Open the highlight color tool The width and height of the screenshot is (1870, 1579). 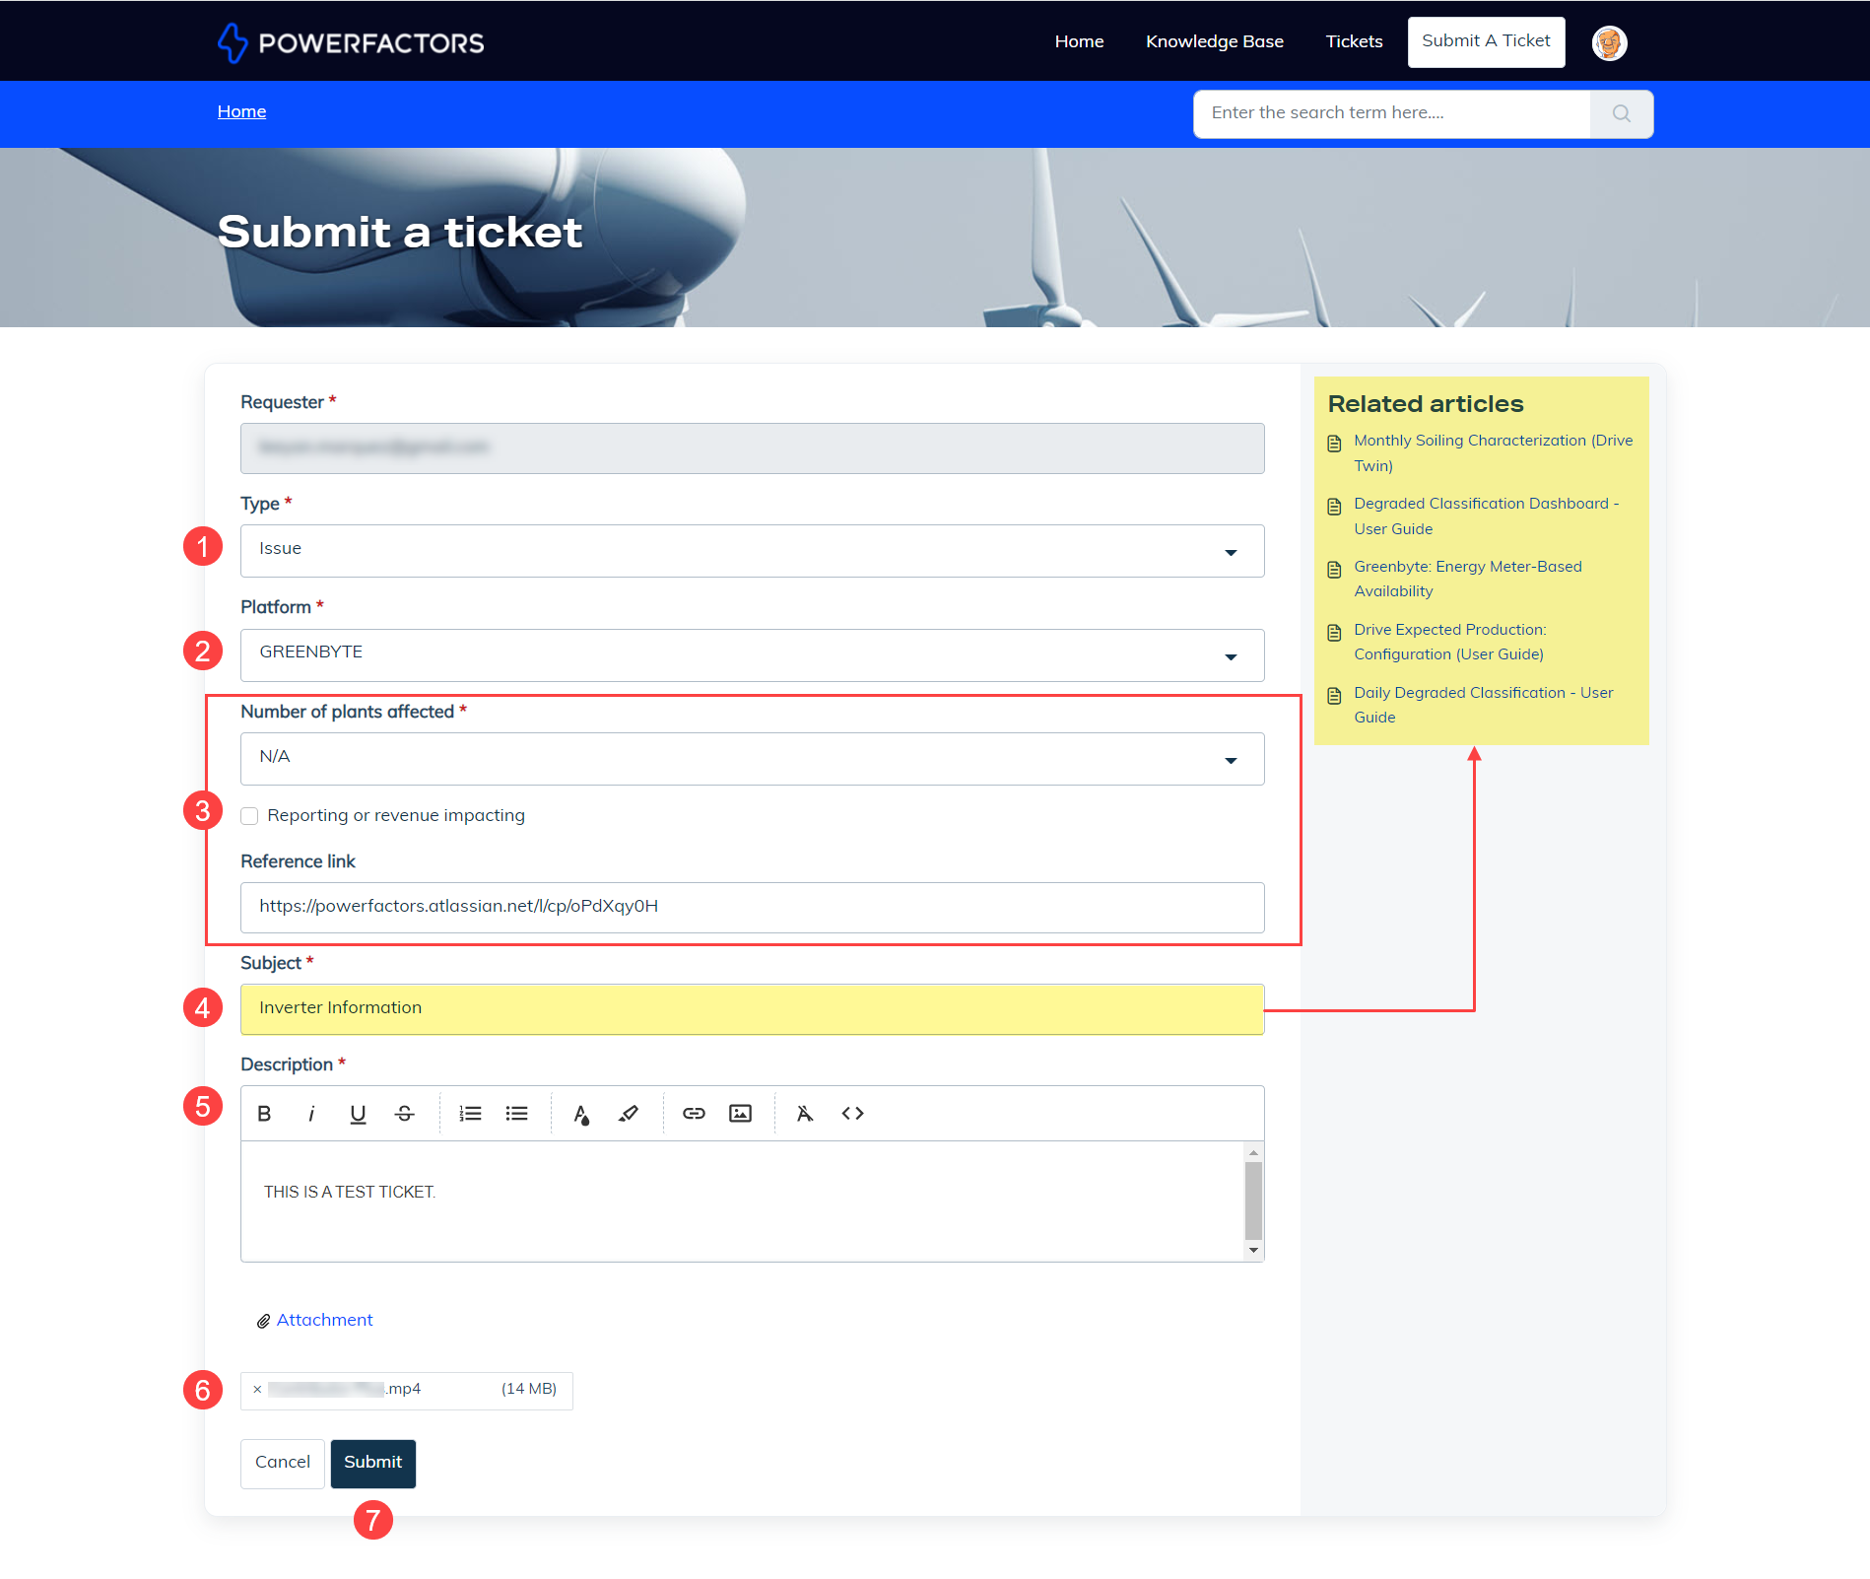click(x=628, y=1113)
